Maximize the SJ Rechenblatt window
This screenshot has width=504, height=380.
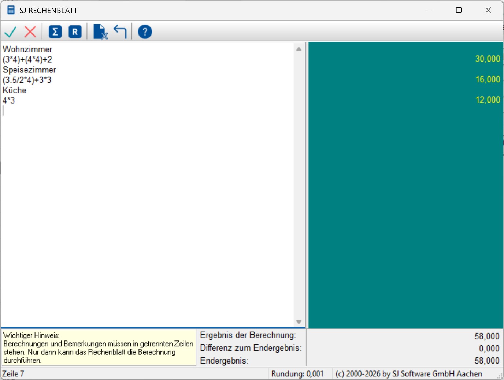[459, 10]
